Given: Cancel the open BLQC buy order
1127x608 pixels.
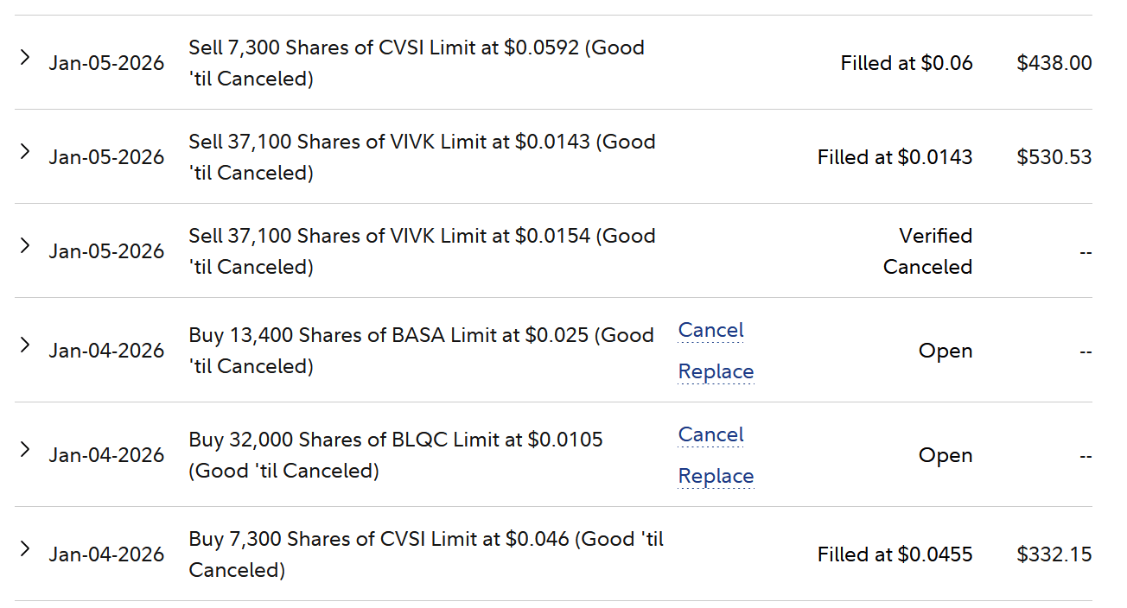Looking at the screenshot, I should pyautogui.click(x=710, y=434).
